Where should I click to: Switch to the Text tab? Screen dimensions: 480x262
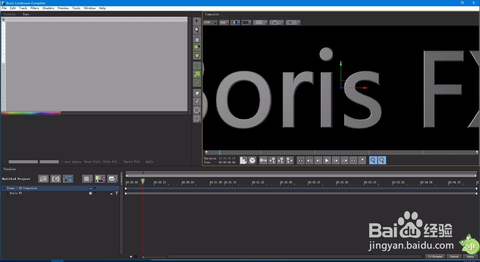tap(26, 14)
